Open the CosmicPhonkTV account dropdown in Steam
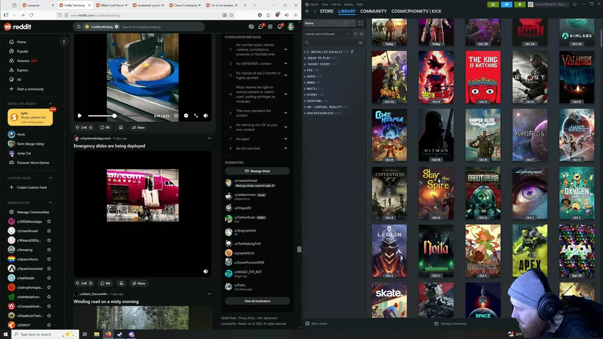 click(x=548, y=4)
